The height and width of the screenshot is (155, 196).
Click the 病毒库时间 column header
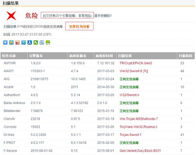[105, 56]
